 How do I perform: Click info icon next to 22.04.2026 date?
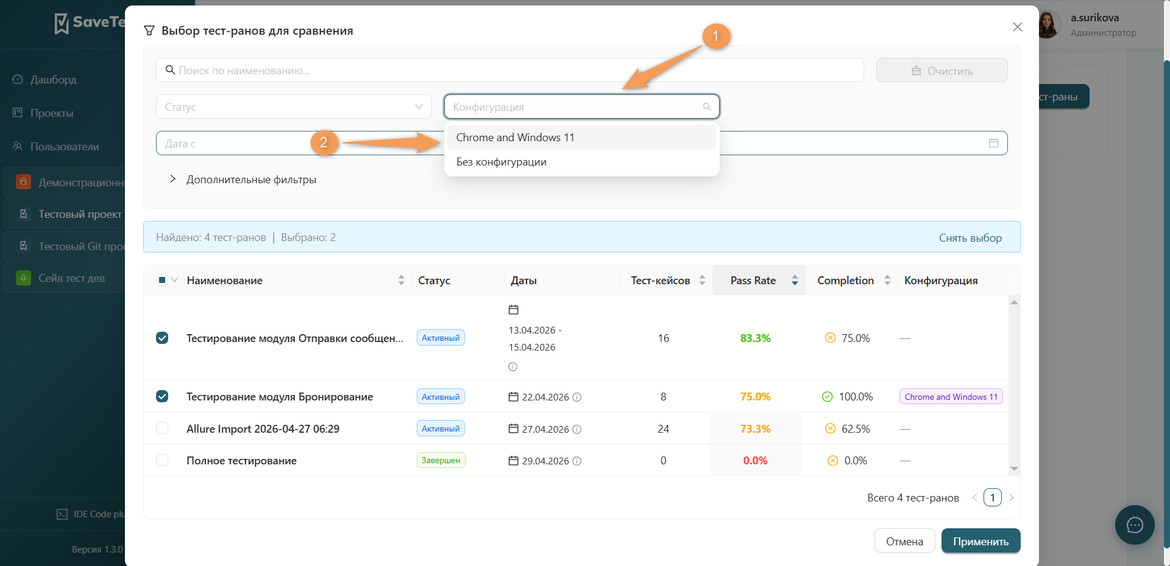577,397
